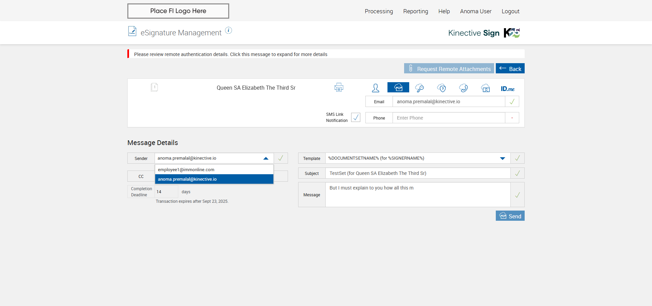This screenshot has height=306, width=652.
Task: Click the Enter Phone input field
Action: click(x=448, y=118)
